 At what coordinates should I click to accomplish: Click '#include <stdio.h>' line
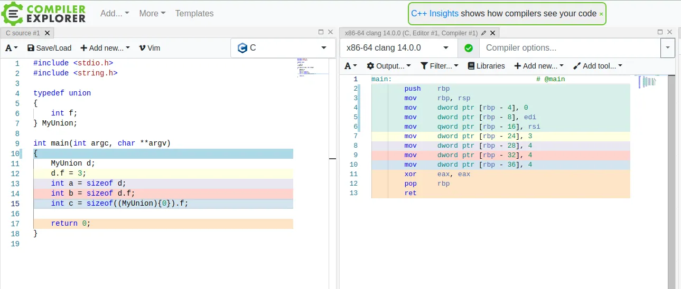coord(73,63)
